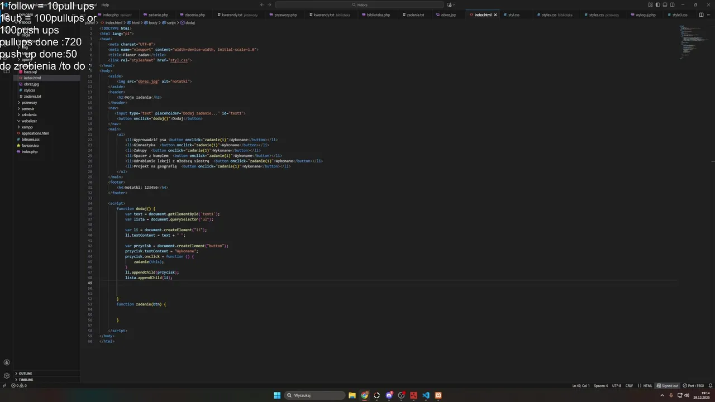The image size is (715, 402).
Task: Show hidden system tray icons
Action: [662, 395]
